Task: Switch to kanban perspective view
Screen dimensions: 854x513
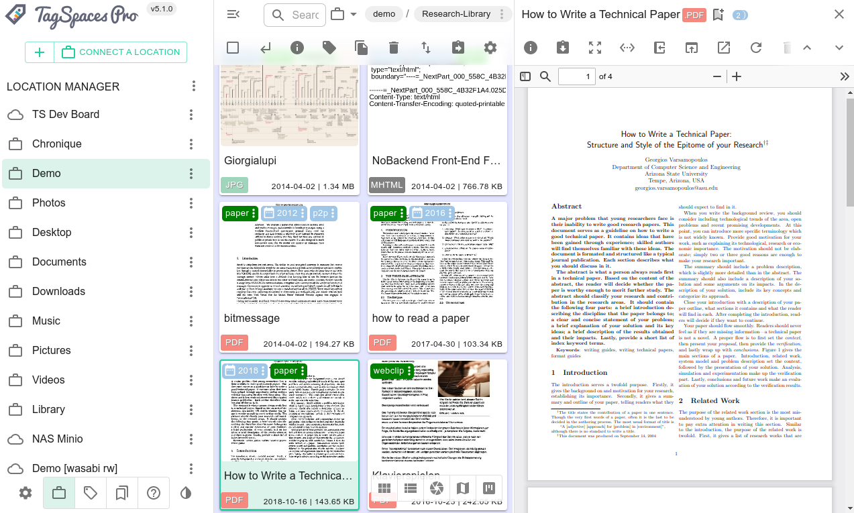Action: coord(489,488)
